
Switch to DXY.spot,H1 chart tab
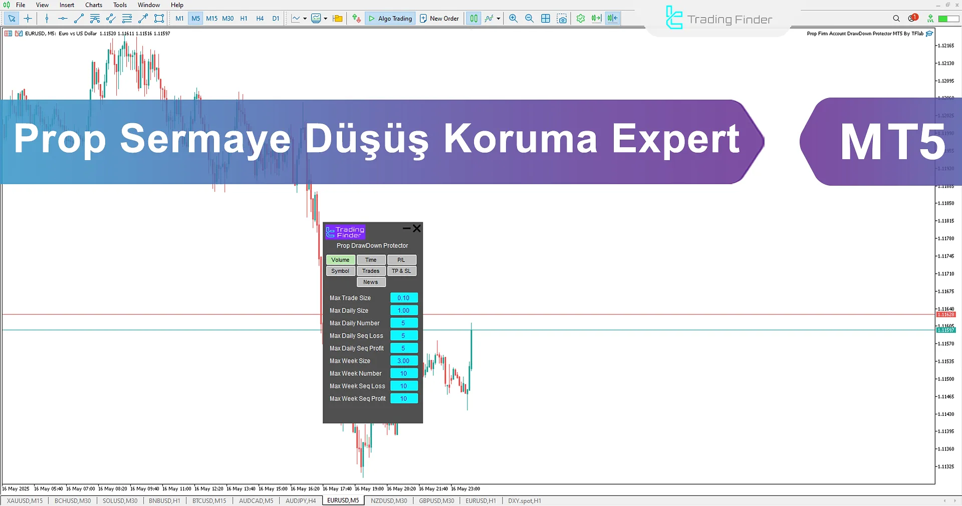[525, 500]
